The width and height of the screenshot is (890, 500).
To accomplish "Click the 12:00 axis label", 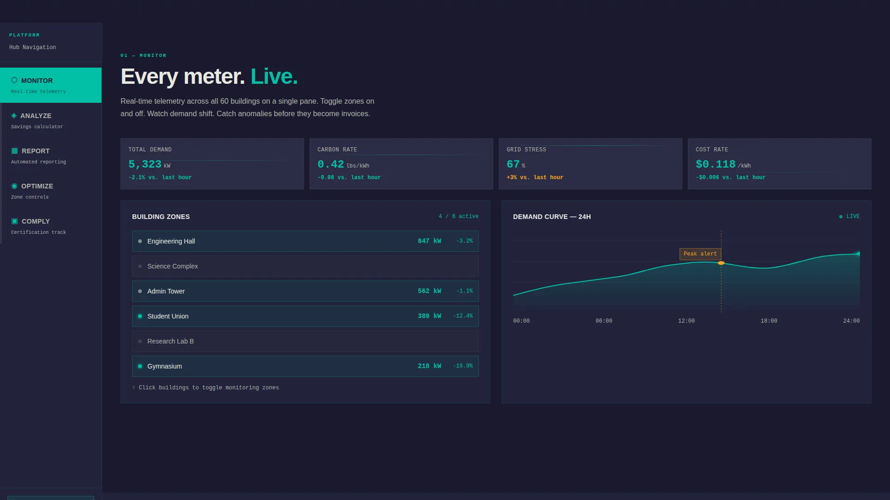I will coord(686,321).
